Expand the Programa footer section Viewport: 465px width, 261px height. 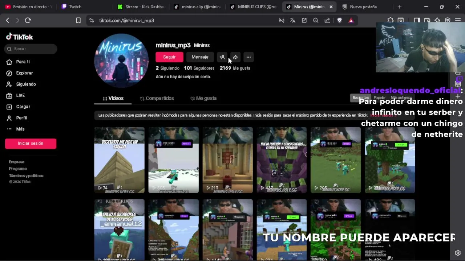pos(18,169)
